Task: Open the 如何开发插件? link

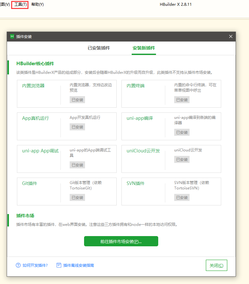Action: pyautogui.click(x=35, y=265)
